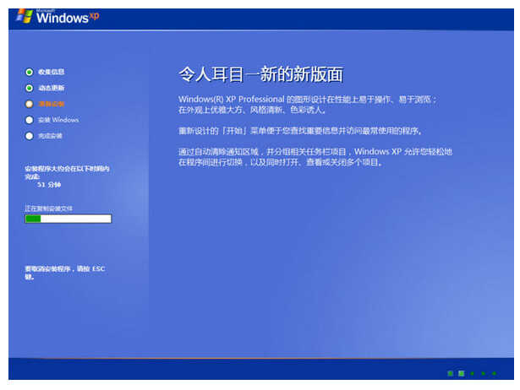Click the 51 分钟 remaining time value

[49, 185]
